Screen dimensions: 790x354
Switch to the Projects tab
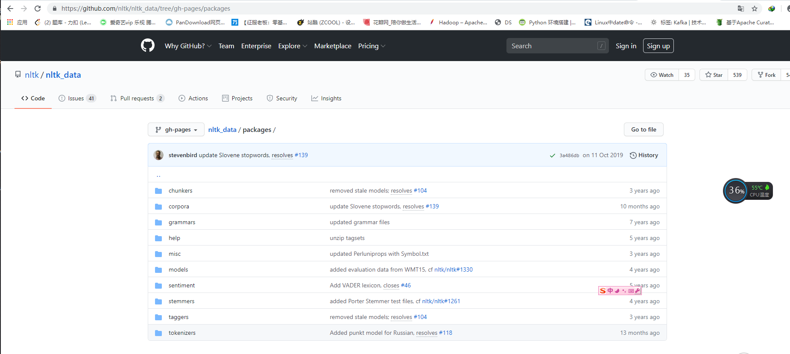[237, 98]
